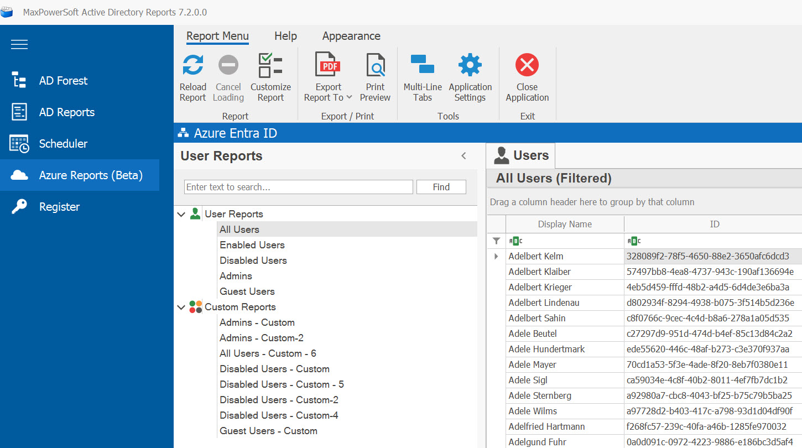Click the Reload Report icon
802x448 pixels.
click(192, 66)
